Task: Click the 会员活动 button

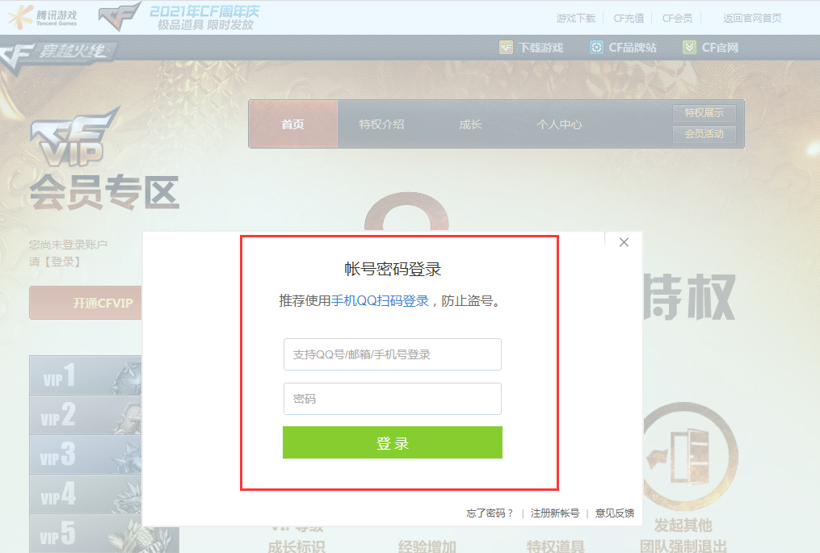Action: tap(704, 134)
